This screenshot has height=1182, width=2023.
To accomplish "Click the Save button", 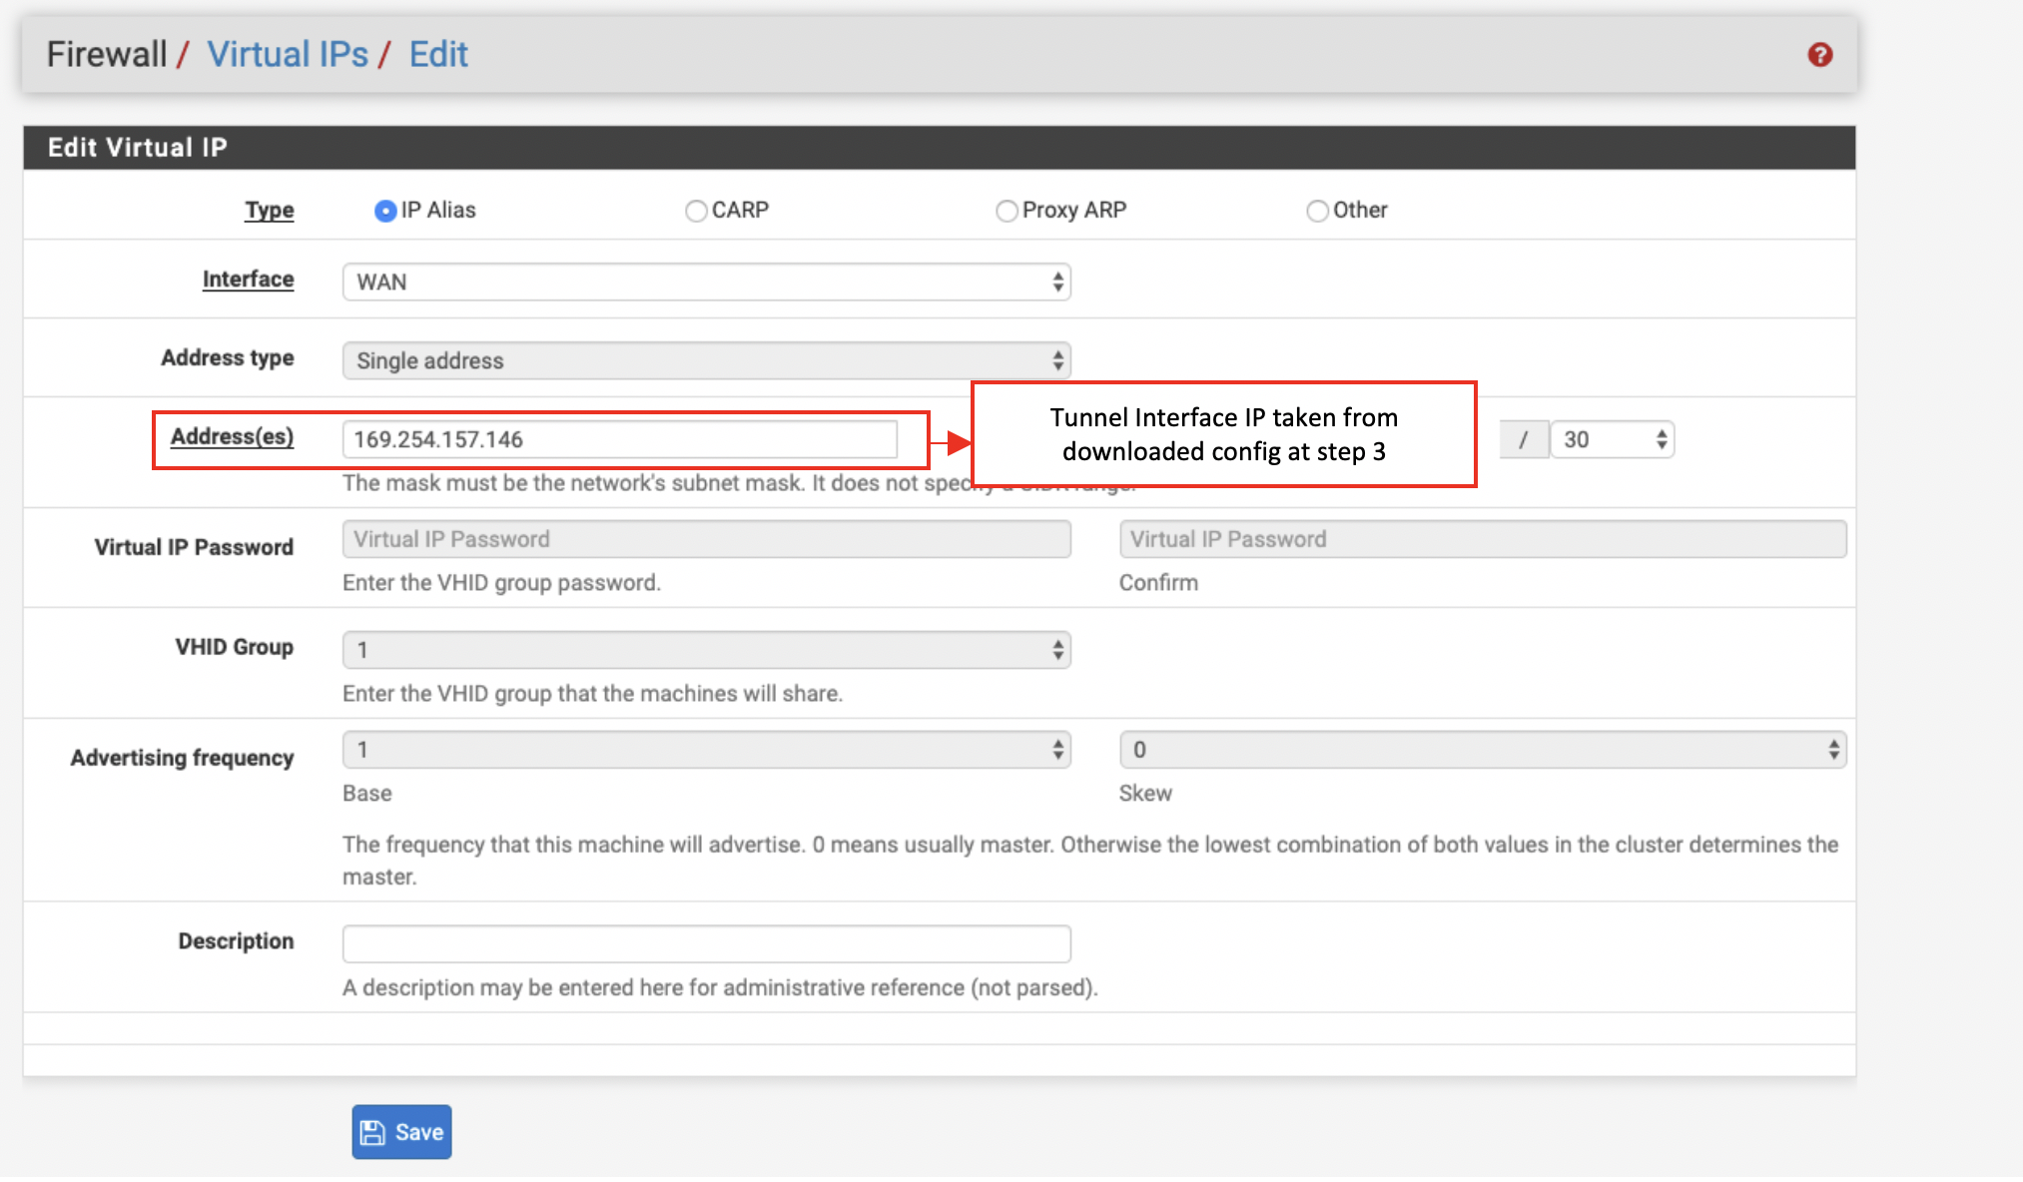I will click(x=401, y=1131).
